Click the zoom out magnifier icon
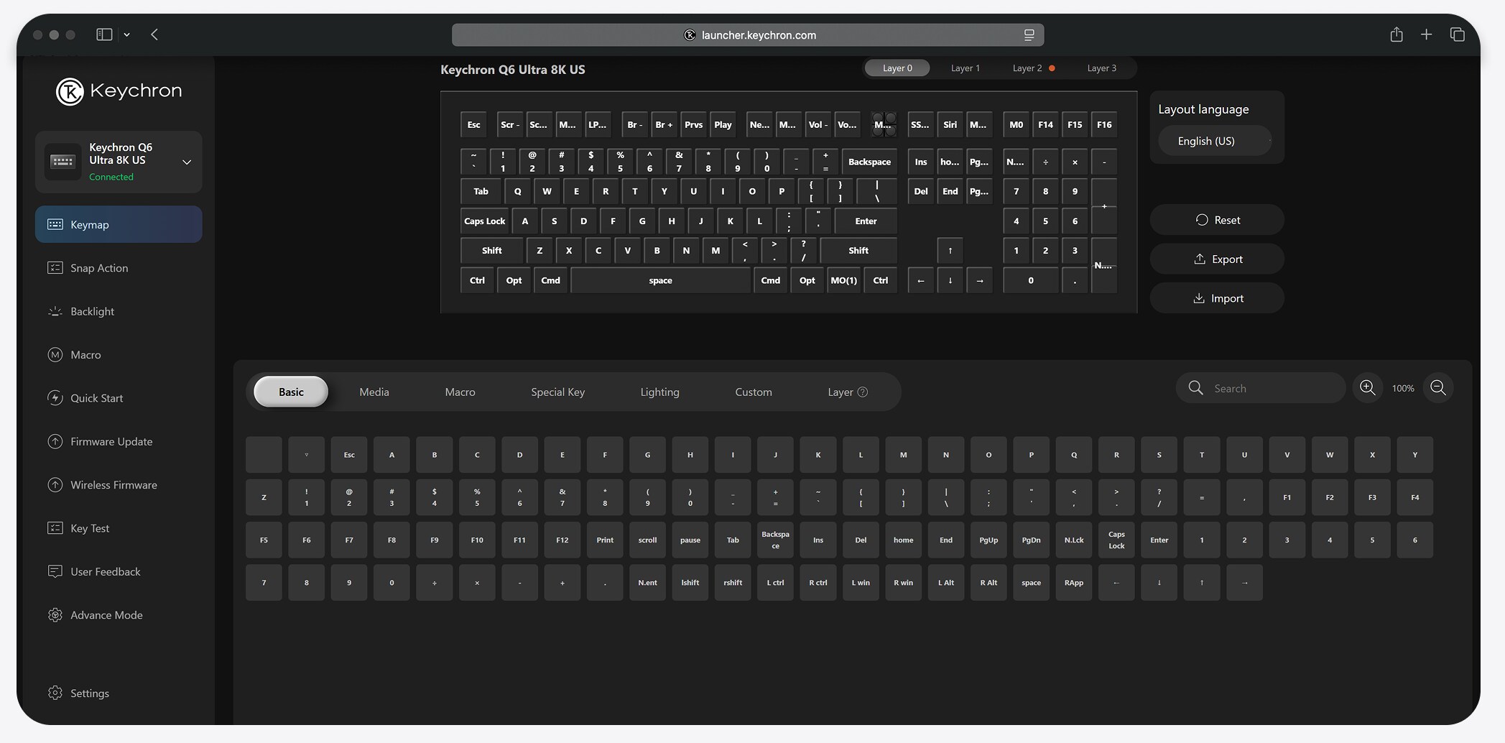Image resolution: width=1505 pixels, height=743 pixels. 1438,388
